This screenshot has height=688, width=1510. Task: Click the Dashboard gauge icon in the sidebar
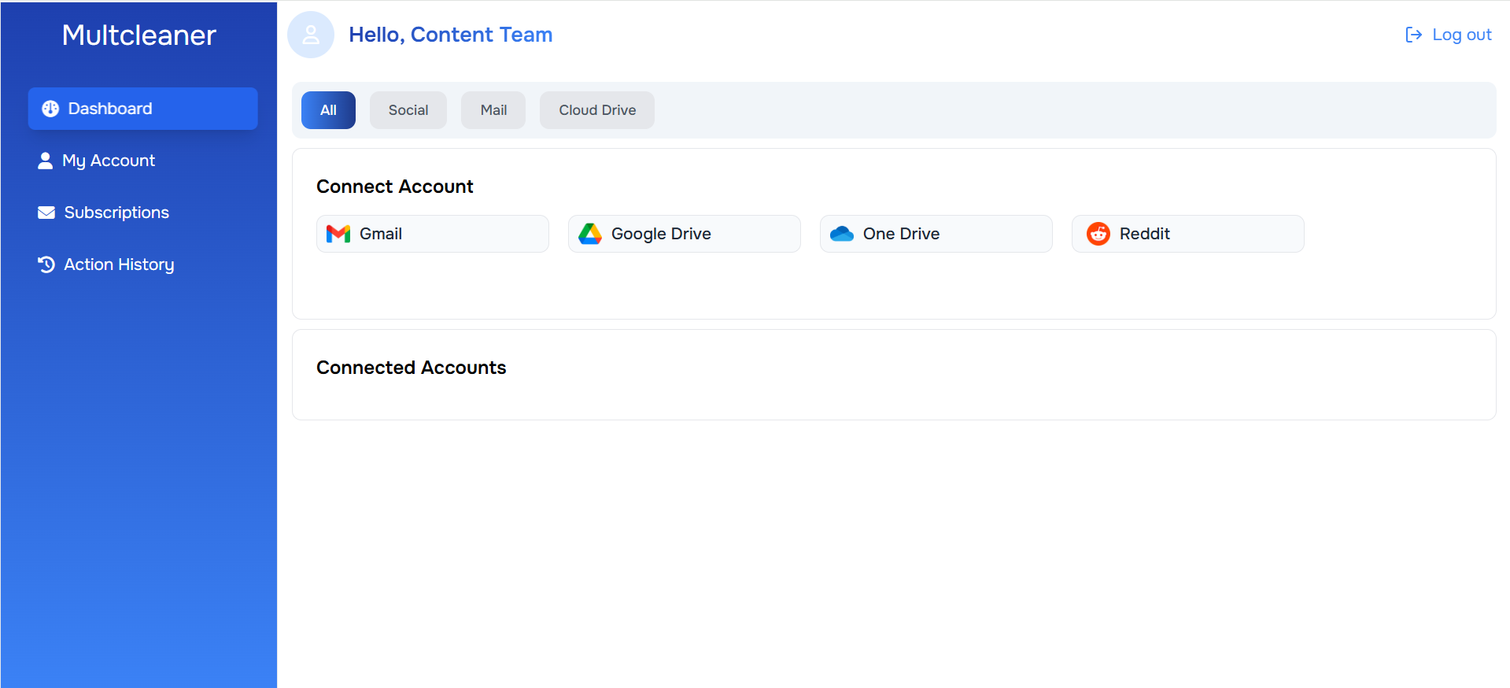[x=50, y=109]
